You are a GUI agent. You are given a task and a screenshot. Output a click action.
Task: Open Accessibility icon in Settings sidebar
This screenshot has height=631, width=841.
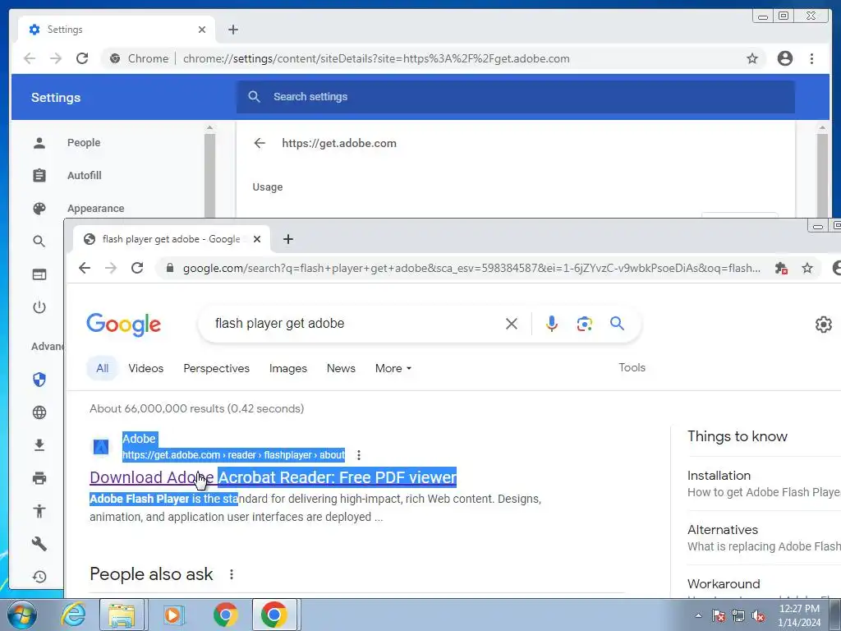tap(39, 511)
